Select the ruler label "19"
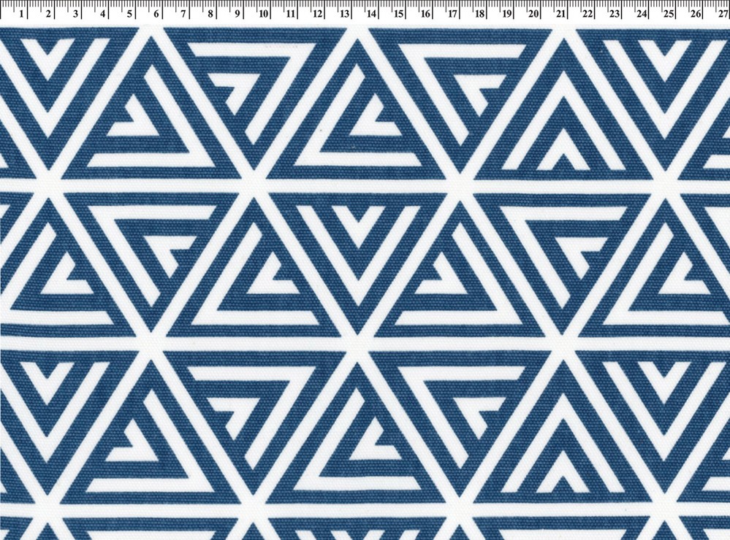 (x=506, y=14)
